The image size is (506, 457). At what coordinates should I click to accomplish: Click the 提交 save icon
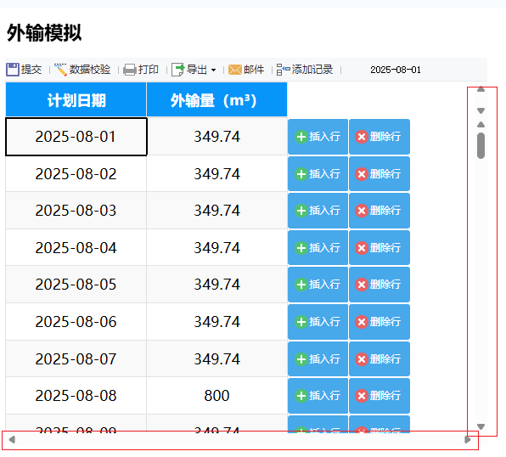point(13,70)
